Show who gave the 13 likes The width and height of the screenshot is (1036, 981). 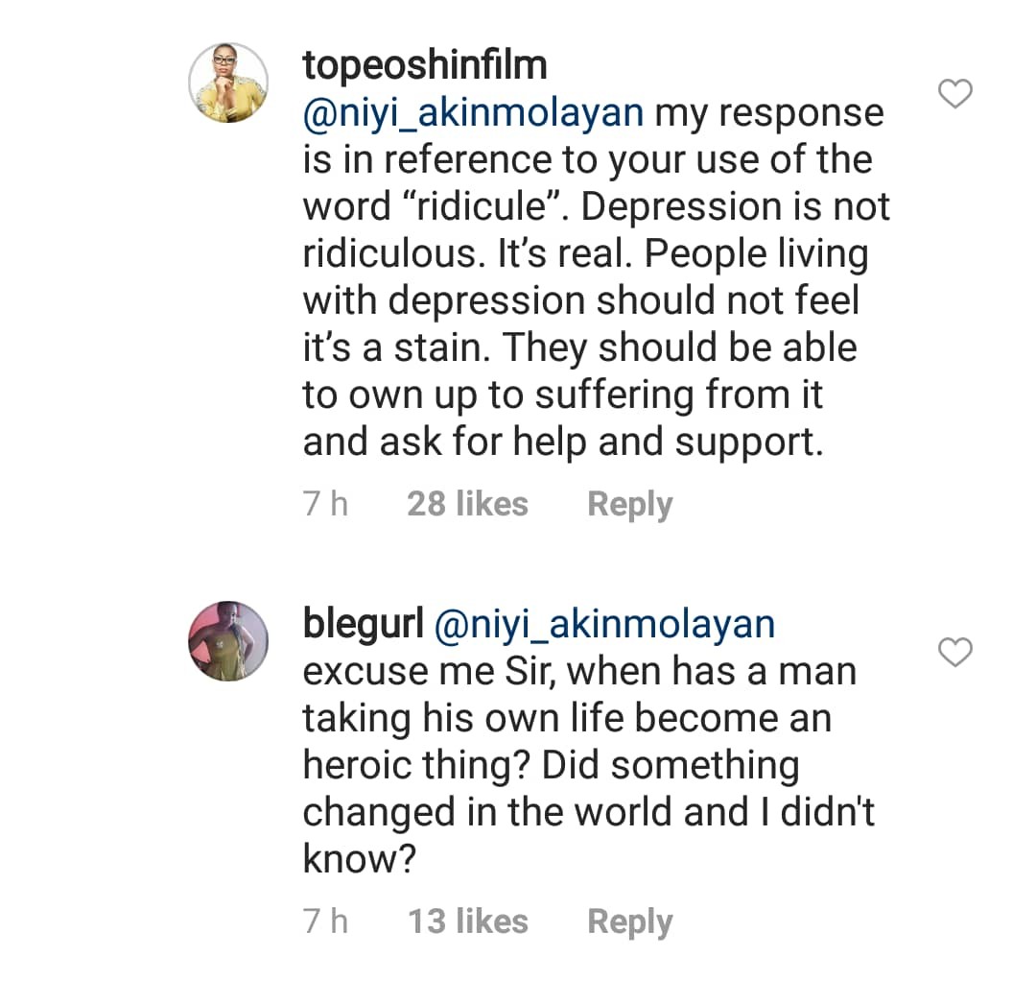(x=467, y=921)
